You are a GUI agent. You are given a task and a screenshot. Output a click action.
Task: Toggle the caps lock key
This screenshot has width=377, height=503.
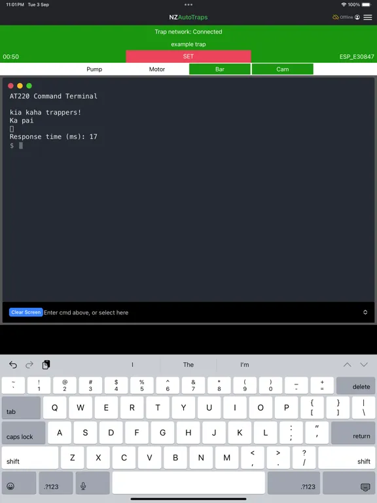pos(24,433)
